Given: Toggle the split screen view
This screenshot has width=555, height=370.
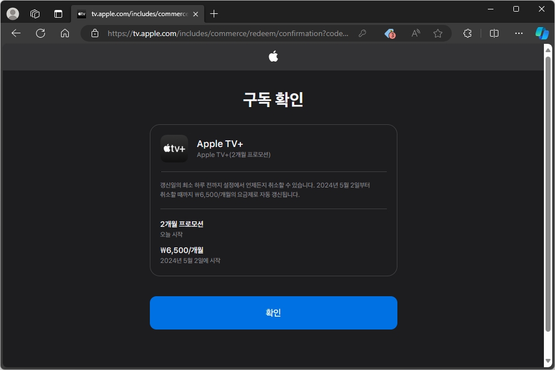Looking at the screenshot, I should 494,33.
